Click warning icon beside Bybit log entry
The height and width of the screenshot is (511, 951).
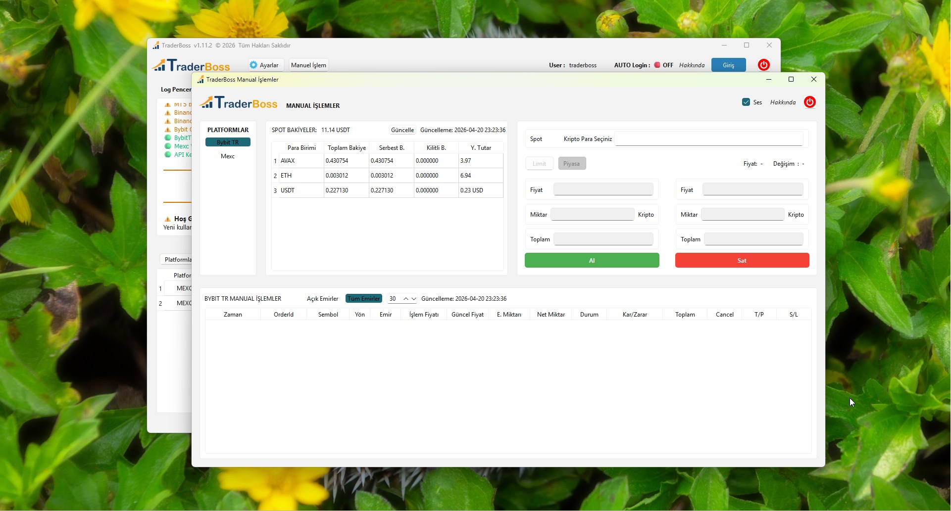point(168,130)
